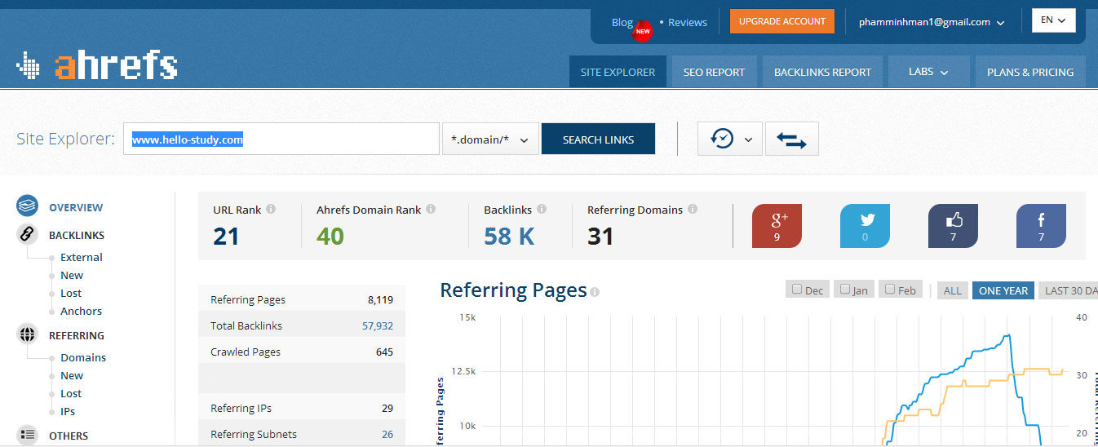Open the Blog link

[622, 22]
